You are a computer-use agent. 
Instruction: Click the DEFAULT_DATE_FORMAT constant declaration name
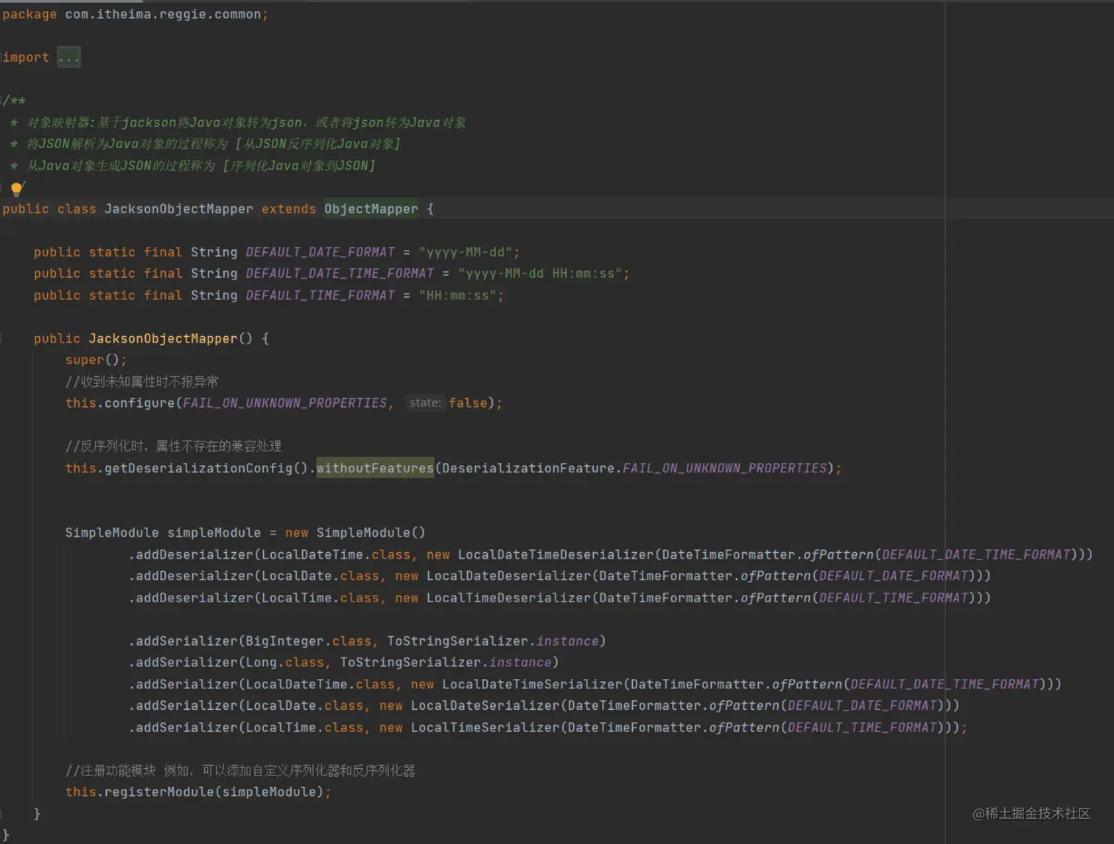(320, 252)
